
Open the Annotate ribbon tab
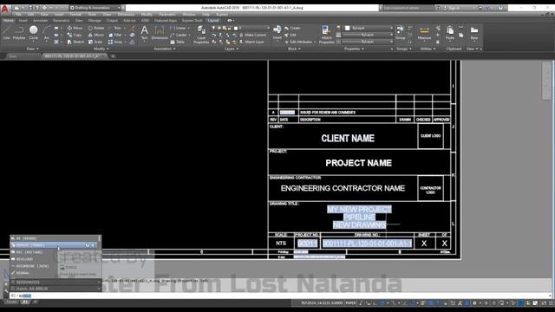(40, 21)
